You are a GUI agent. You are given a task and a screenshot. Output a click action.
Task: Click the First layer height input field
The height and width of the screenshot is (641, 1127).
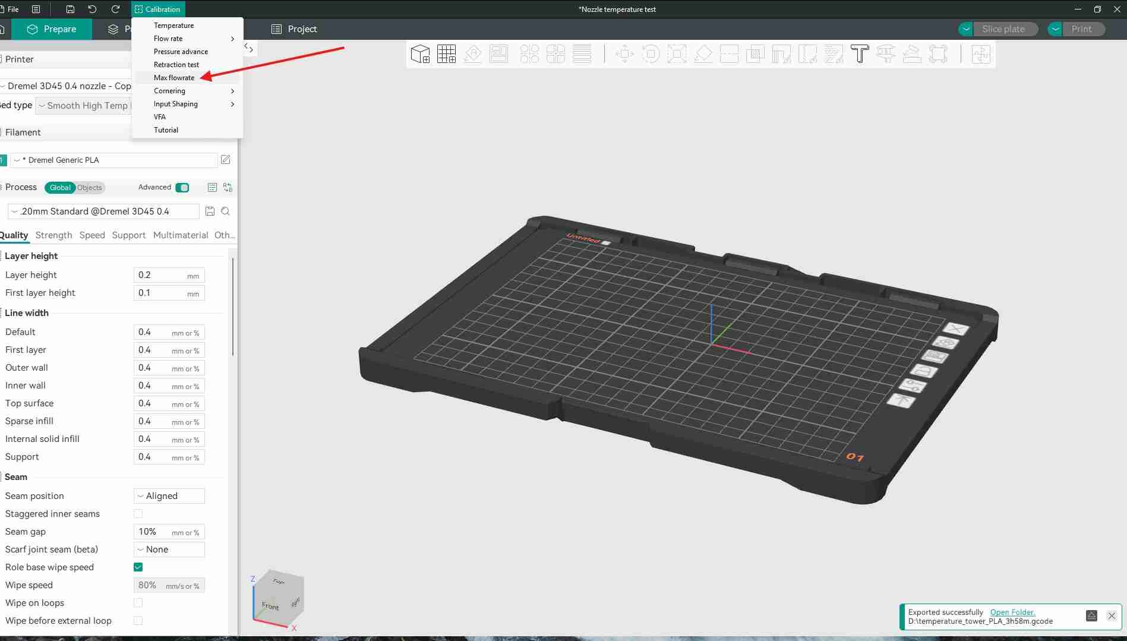coord(169,293)
